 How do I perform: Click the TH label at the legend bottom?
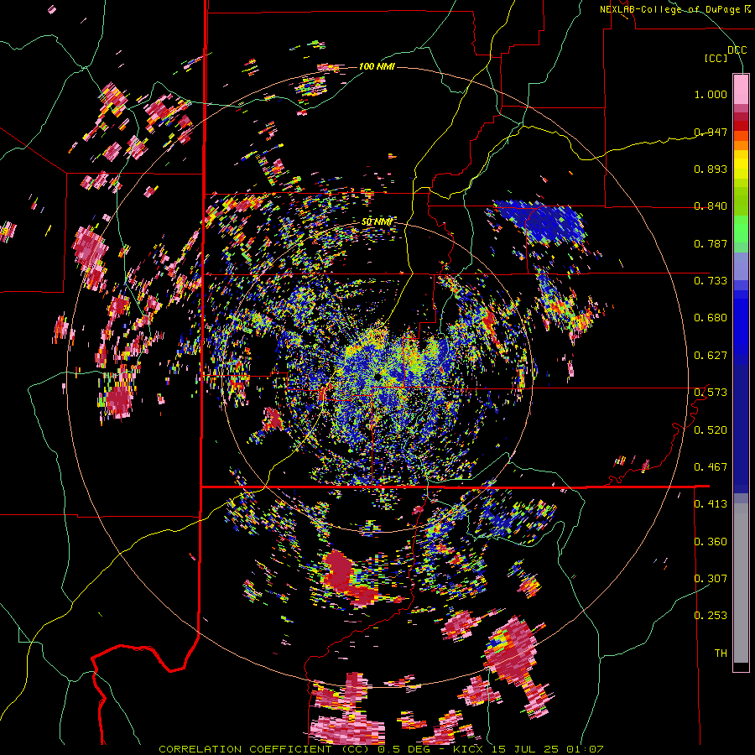point(721,653)
